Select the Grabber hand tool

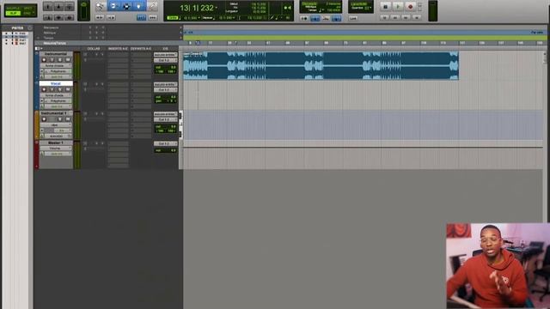coord(139,6)
